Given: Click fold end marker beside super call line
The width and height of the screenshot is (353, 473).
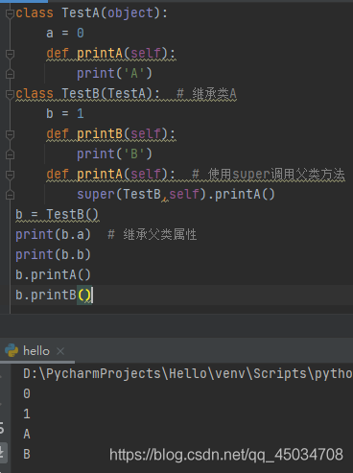Looking at the screenshot, I should point(10,195).
